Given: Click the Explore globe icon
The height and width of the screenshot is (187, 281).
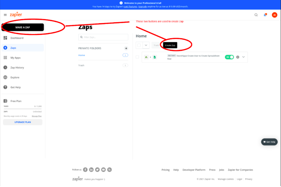Looking at the screenshot, I should tap(5, 77).
